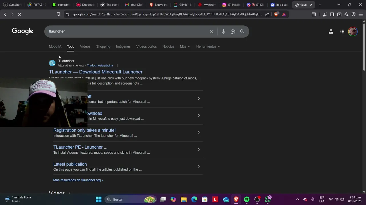Expand the Registration only takes a minute sitelink chevron
Image resolution: width=366 pixels, height=205 pixels.
click(199, 132)
